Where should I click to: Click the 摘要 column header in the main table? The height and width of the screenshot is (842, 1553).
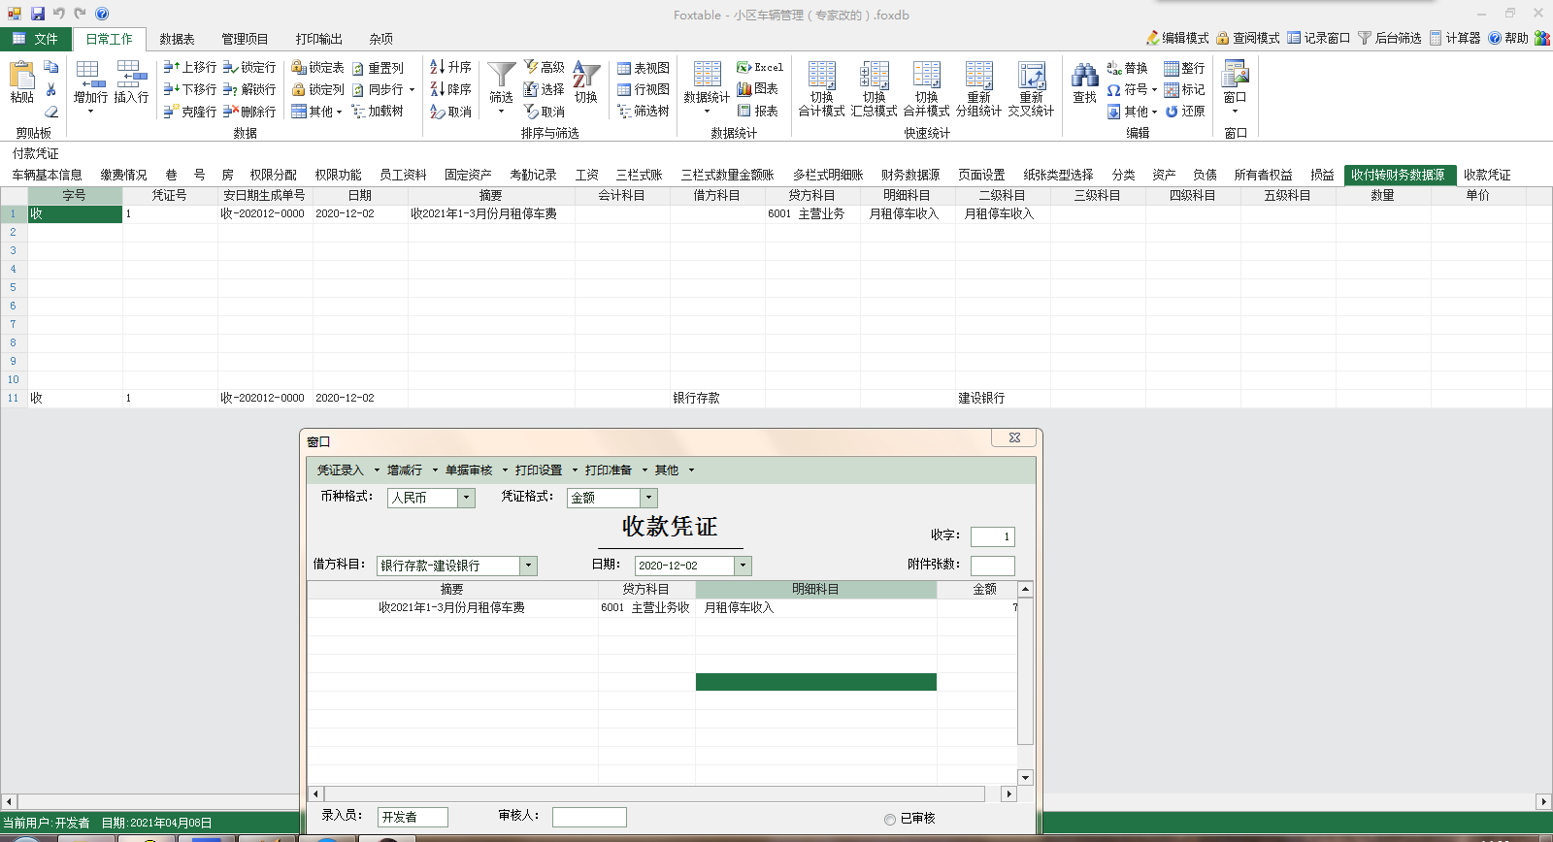coord(490,195)
